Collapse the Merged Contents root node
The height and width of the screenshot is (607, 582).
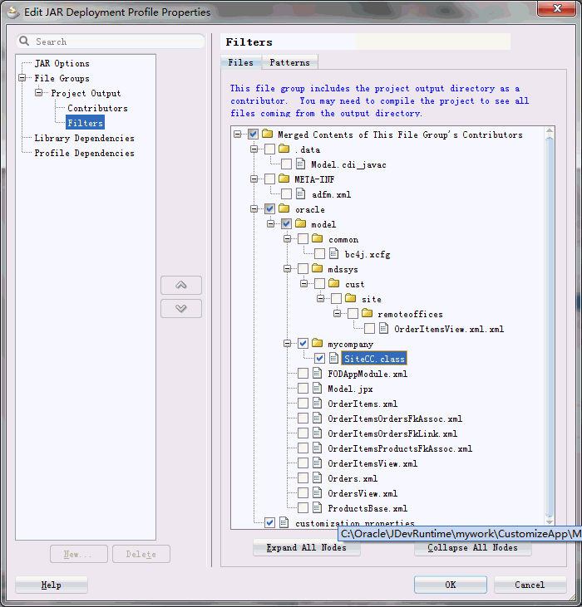[x=238, y=135]
